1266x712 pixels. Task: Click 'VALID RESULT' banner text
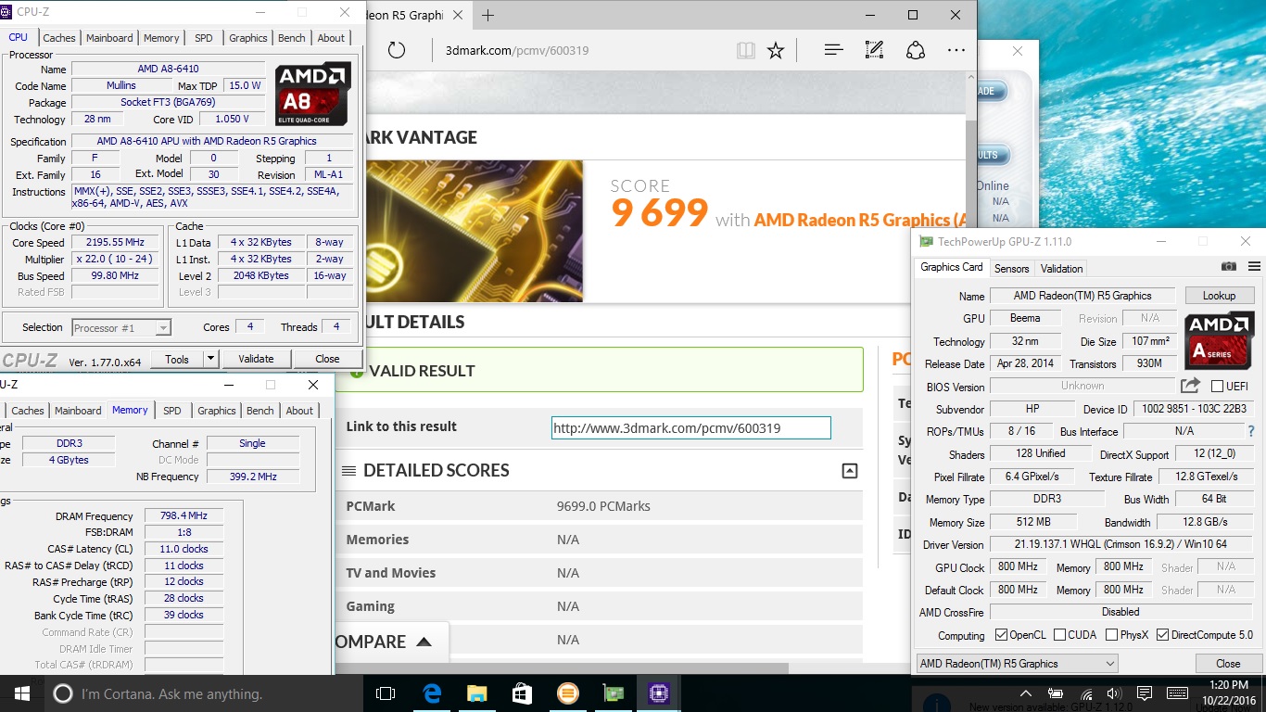422,371
